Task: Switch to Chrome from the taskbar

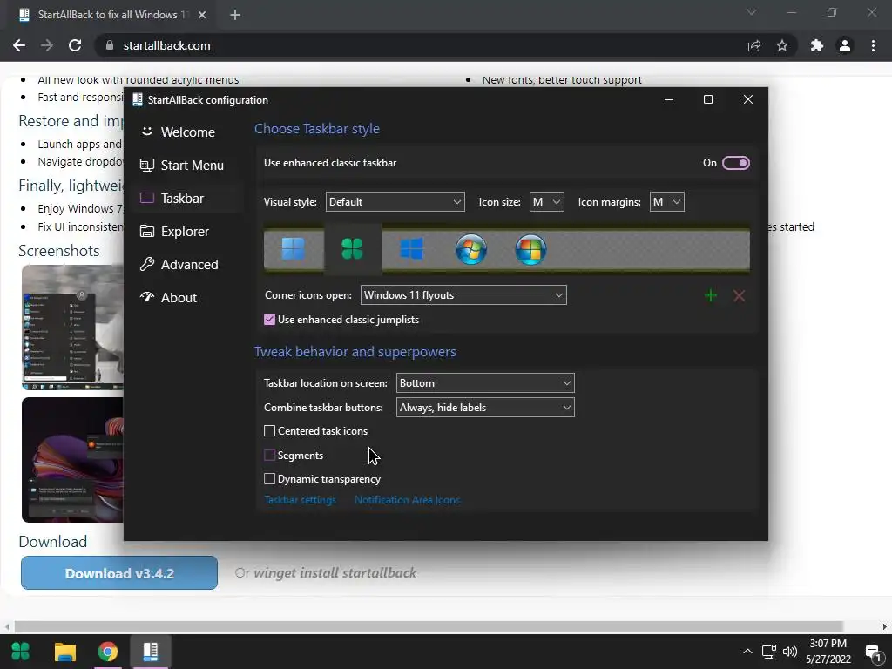Action: (107, 652)
